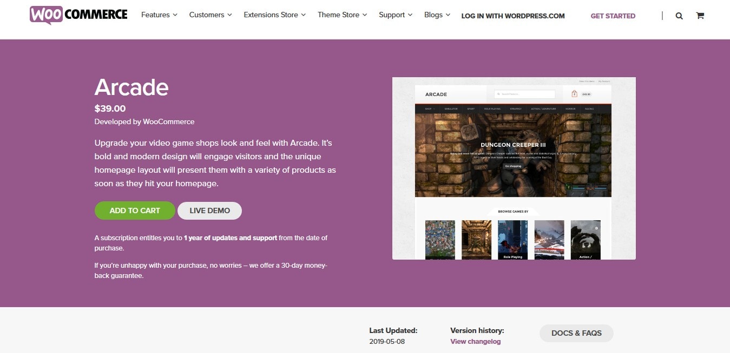The width and height of the screenshot is (730, 353).
Task: Click the WooCommerce logo
Action: point(78,15)
